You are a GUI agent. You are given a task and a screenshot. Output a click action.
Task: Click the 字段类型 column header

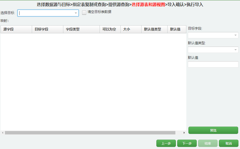[81, 29]
